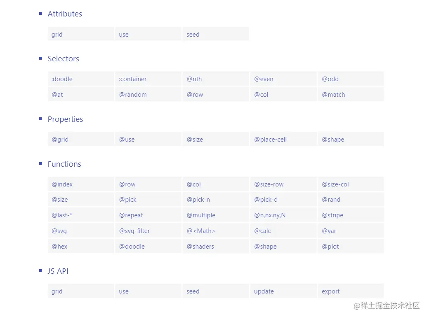Open the @n,nx,ny,N function
Viewport: 429px width, 319px height.
(x=283, y=215)
